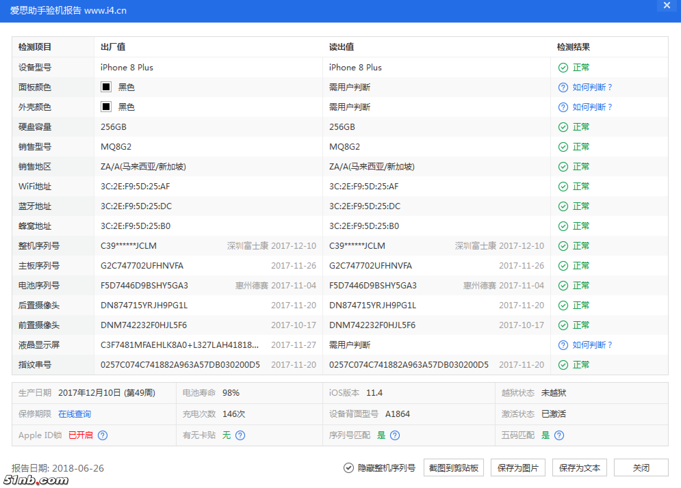Click read-out Bluetooth address 3C:2E:F9:5D:25:DC

365,206
